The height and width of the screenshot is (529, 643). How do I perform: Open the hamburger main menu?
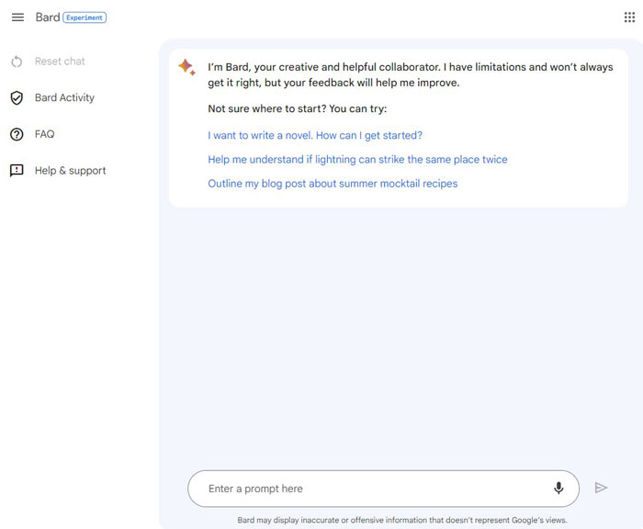coord(17,17)
